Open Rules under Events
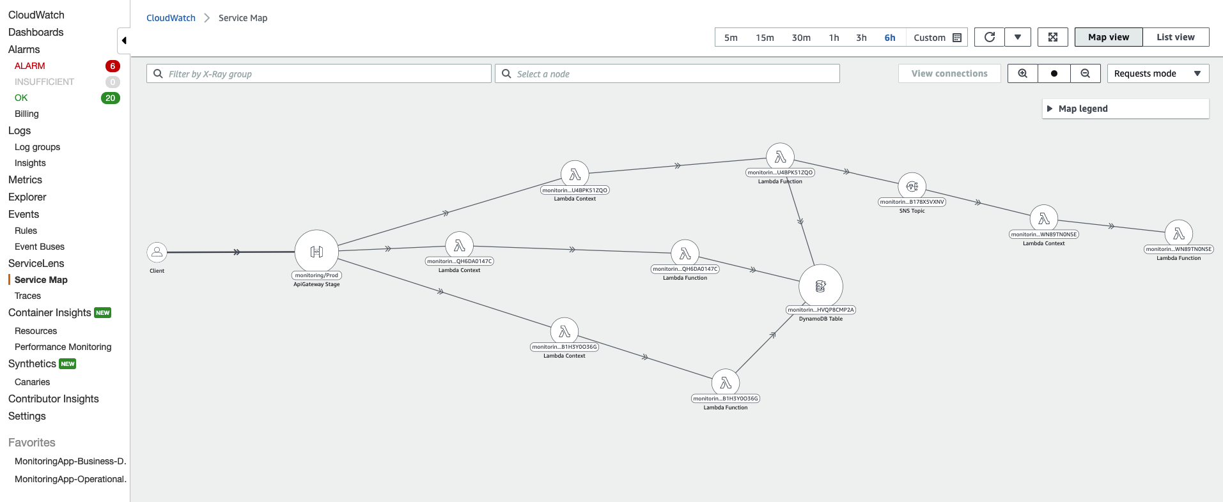This screenshot has height=502, width=1223. (x=26, y=231)
